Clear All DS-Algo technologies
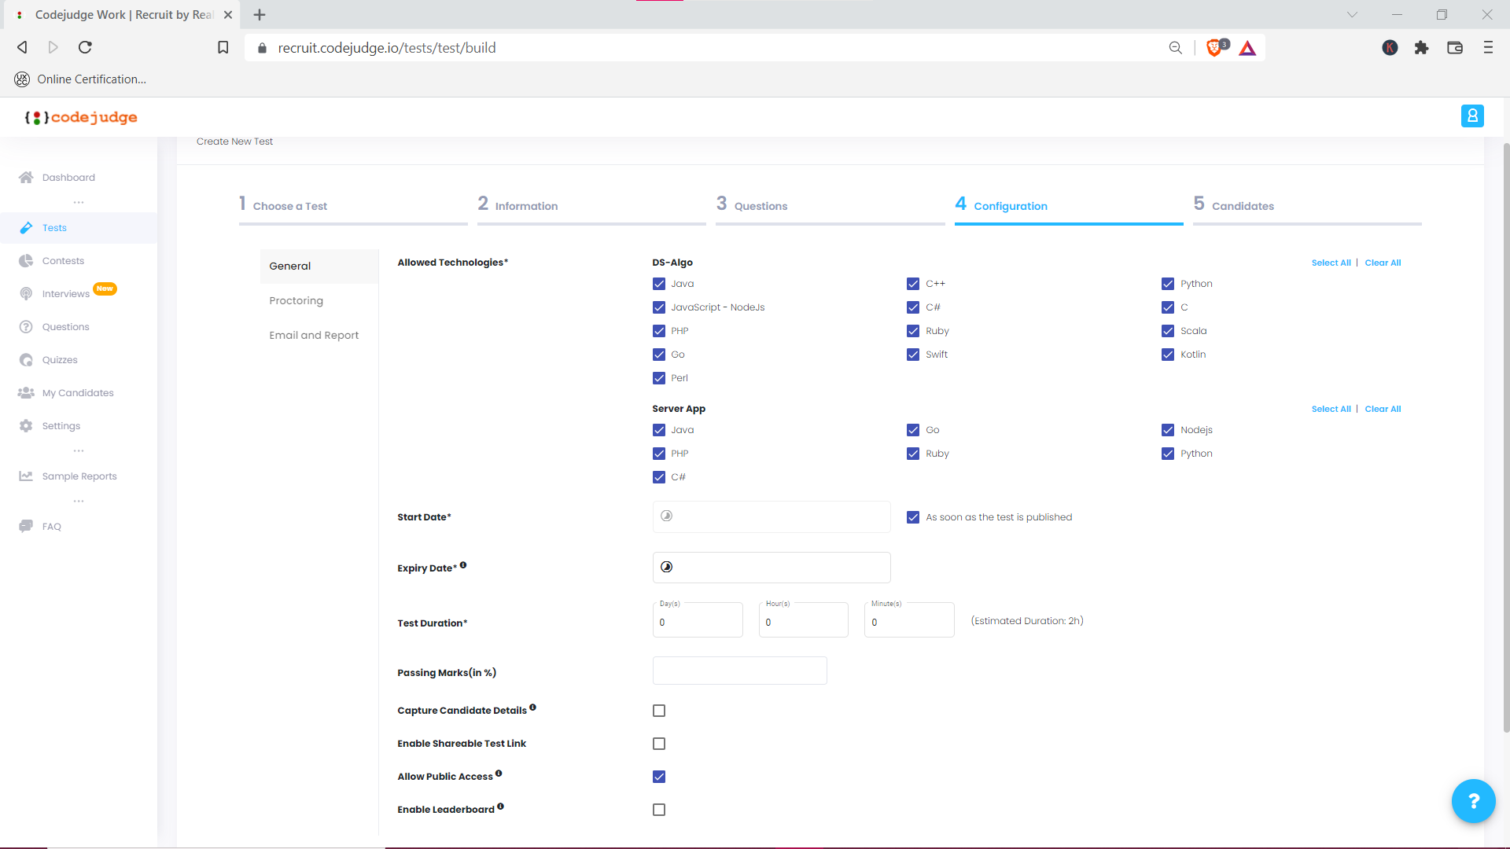Image resolution: width=1510 pixels, height=849 pixels. 1383,263
